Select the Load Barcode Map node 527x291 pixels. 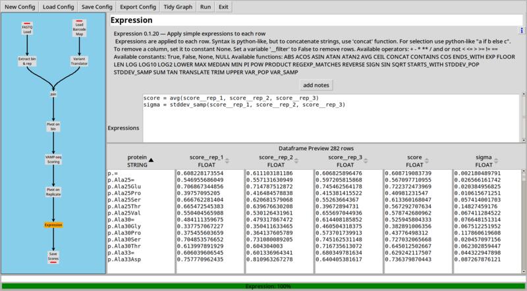[x=79, y=28]
